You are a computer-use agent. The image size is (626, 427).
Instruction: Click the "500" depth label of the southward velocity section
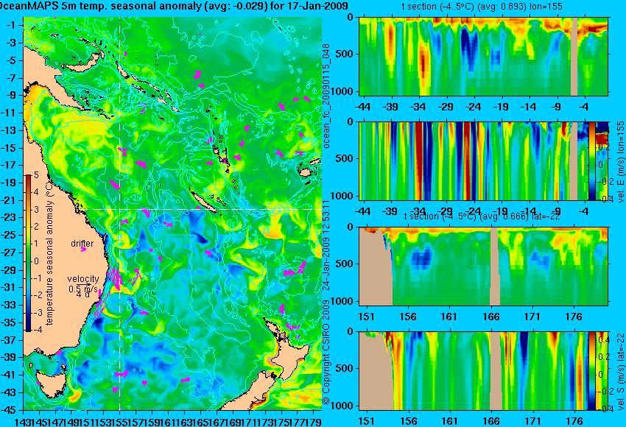click(345, 368)
